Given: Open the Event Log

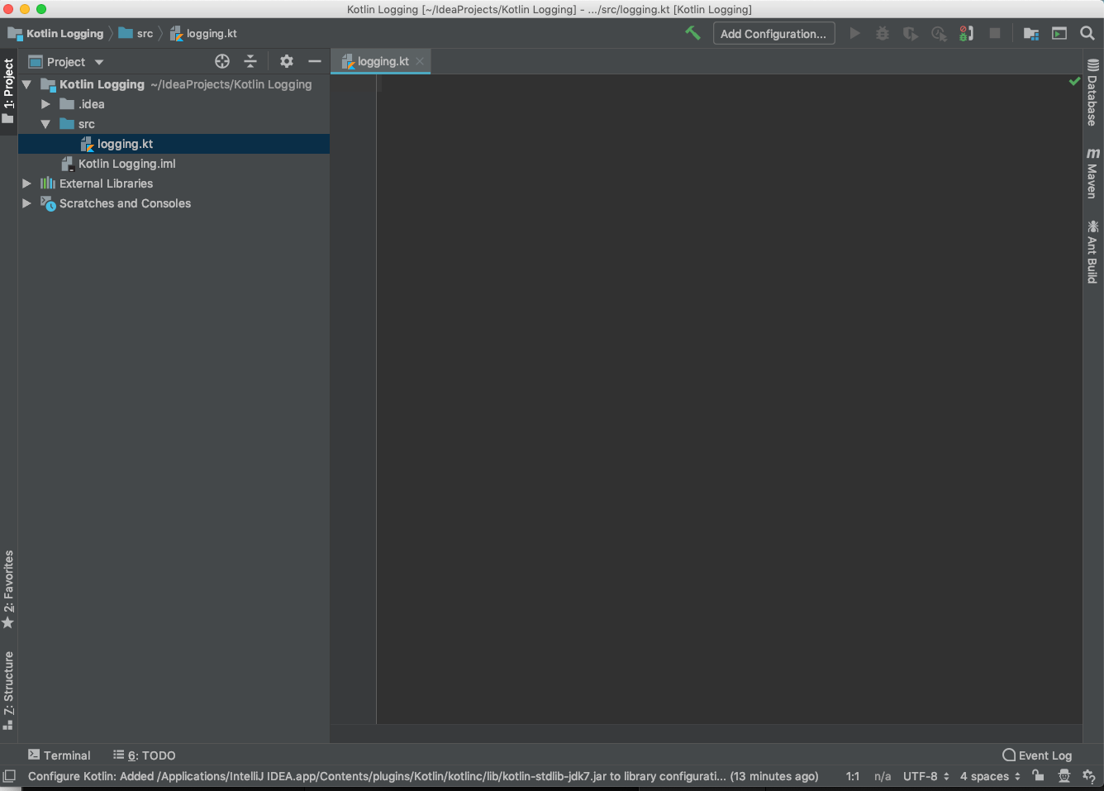Looking at the screenshot, I should (x=1037, y=755).
